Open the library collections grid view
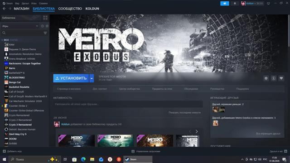This screenshot has height=163, width=290. pyautogui.click(x=45, y=18)
